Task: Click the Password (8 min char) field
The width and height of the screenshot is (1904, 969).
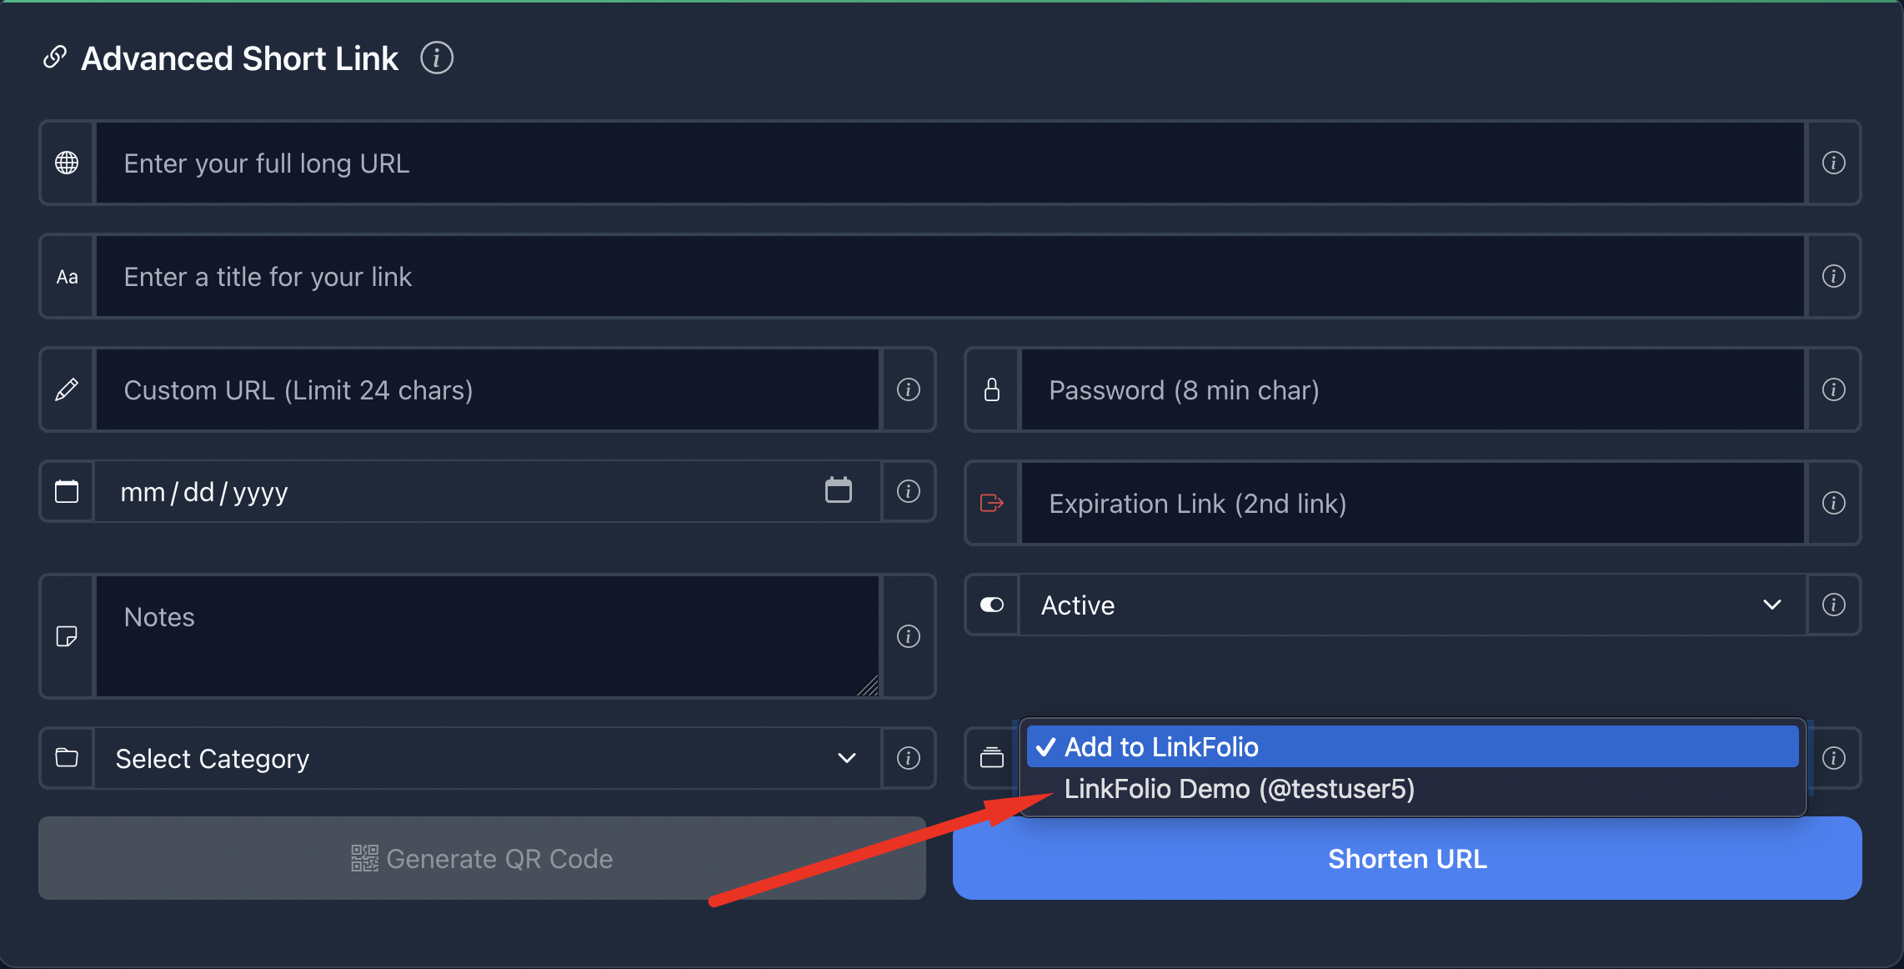Action: 1412,389
